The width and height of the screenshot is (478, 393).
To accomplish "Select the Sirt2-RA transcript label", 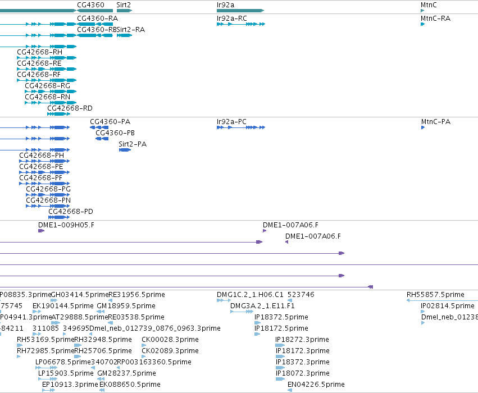I will [x=131, y=30].
